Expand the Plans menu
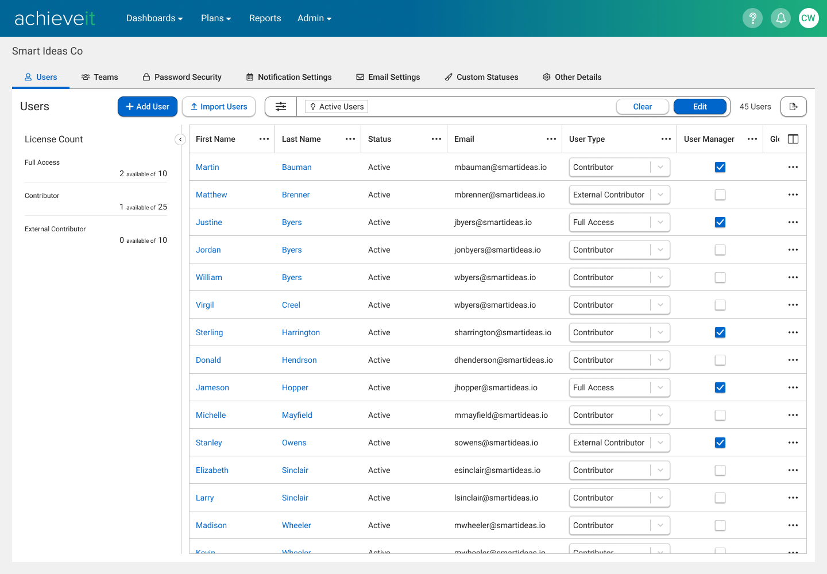Viewport: 827px width, 574px height. click(x=216, y=18)
